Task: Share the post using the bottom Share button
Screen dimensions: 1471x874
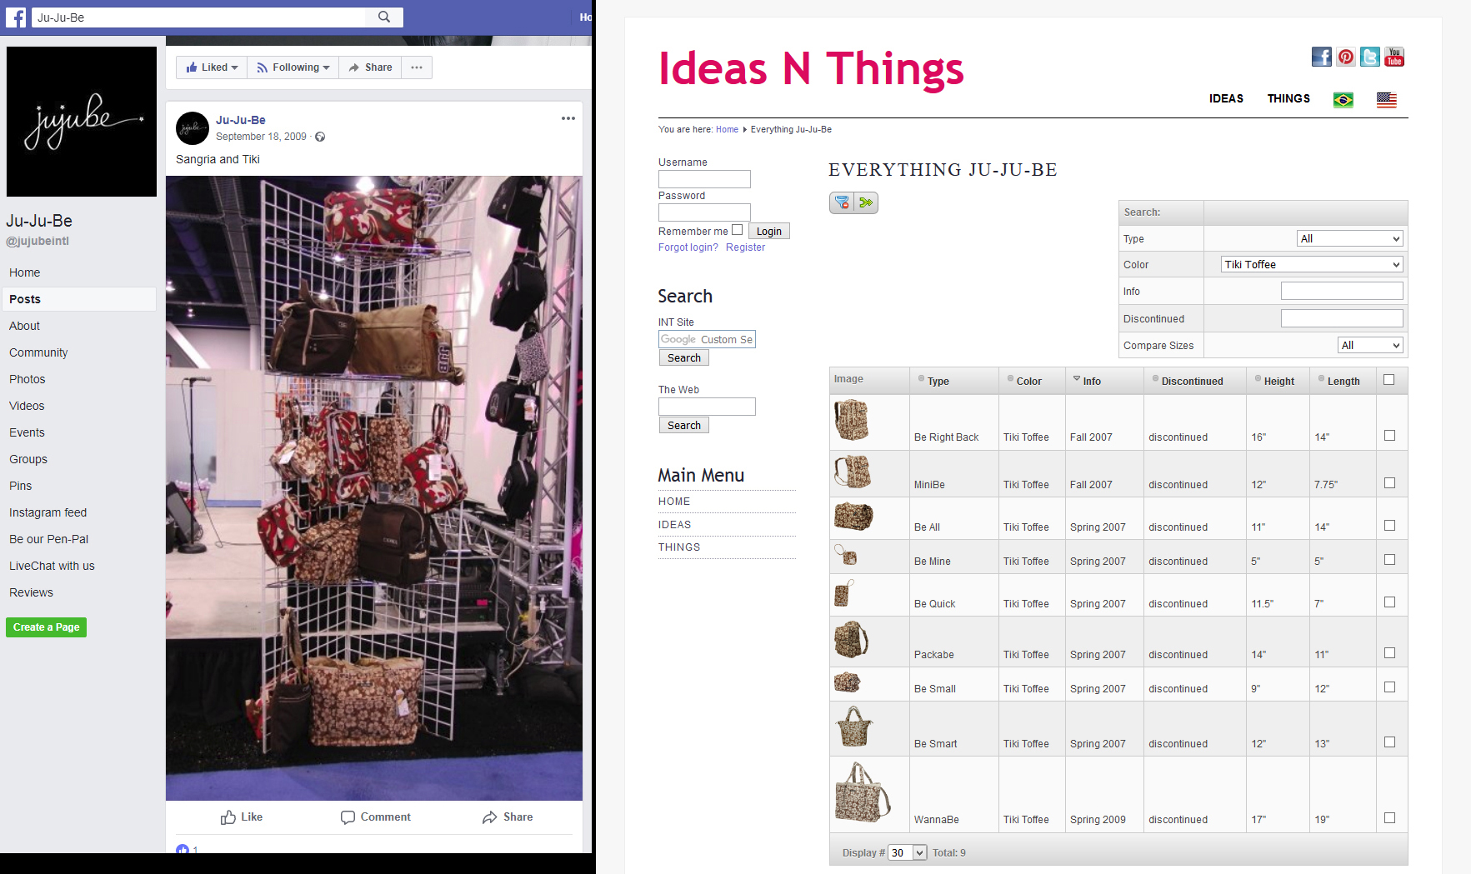Action: tap(508, 817)
